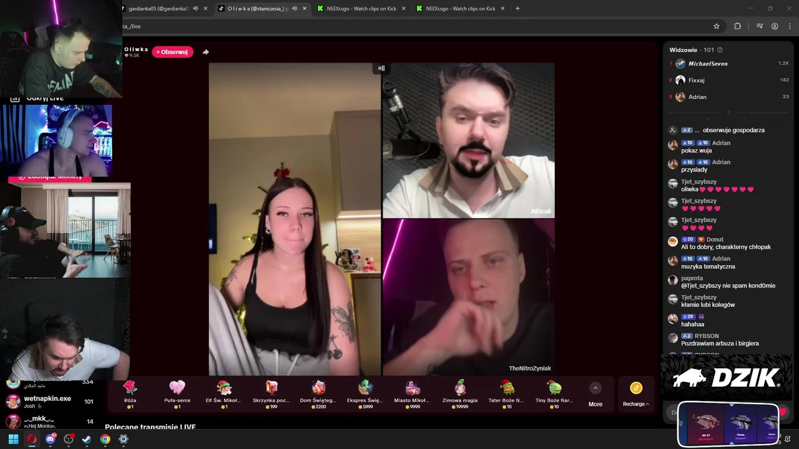799x449 pixels.
Task: Send the Ekspres Świąteczny gift for 5999
Action: coord(365,394)
